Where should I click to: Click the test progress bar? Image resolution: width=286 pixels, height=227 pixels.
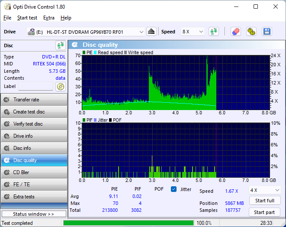(x=128, y=223)
